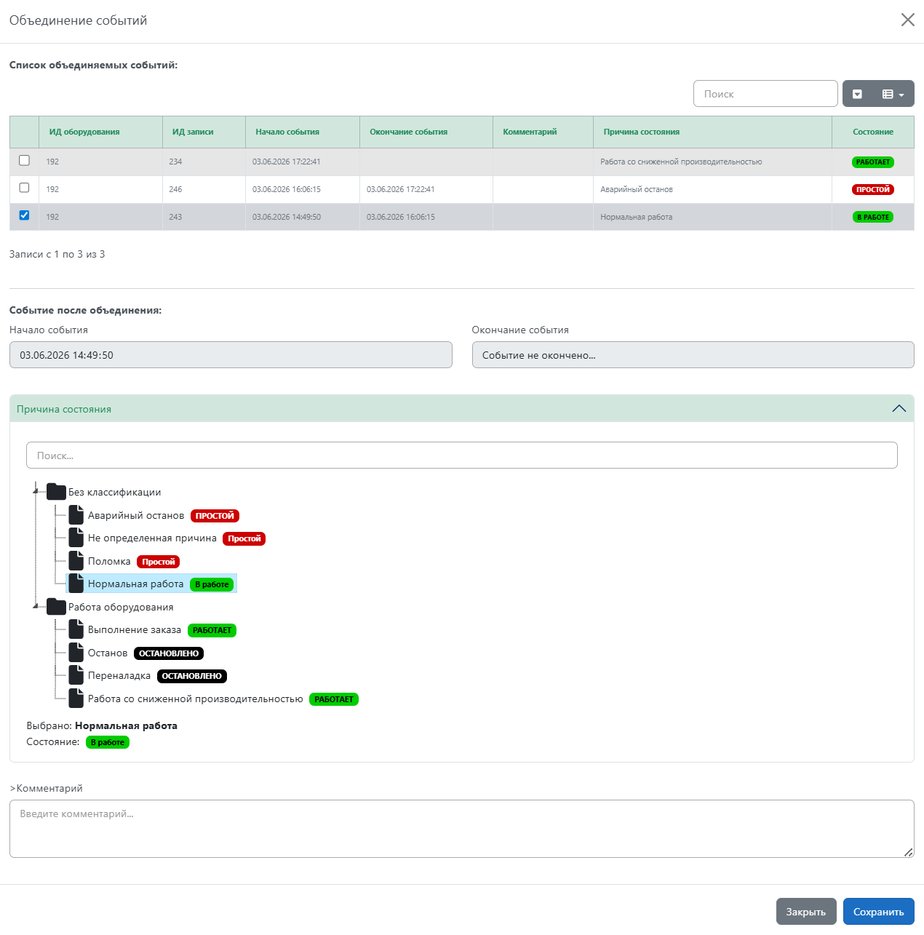This screenshot has width=924, height=935.
Task: Click the В работе badge after Состояние:
Action: coord(108,742)
